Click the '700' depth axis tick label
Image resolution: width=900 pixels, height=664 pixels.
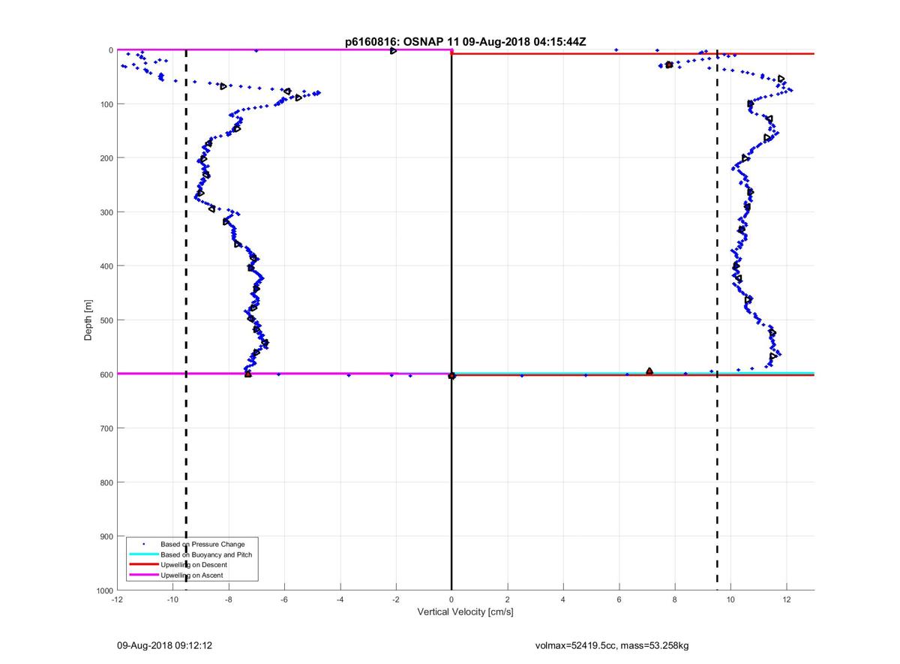(x=106, y=428)
